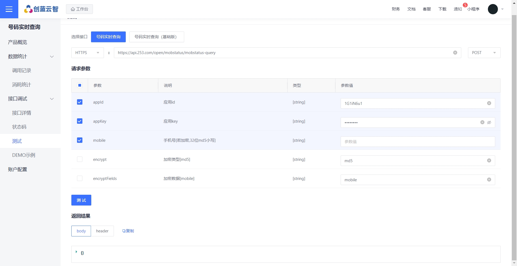Select 号码实时查询（基础版） interface tab
The image size is (517, 266).
pos(156,37)
